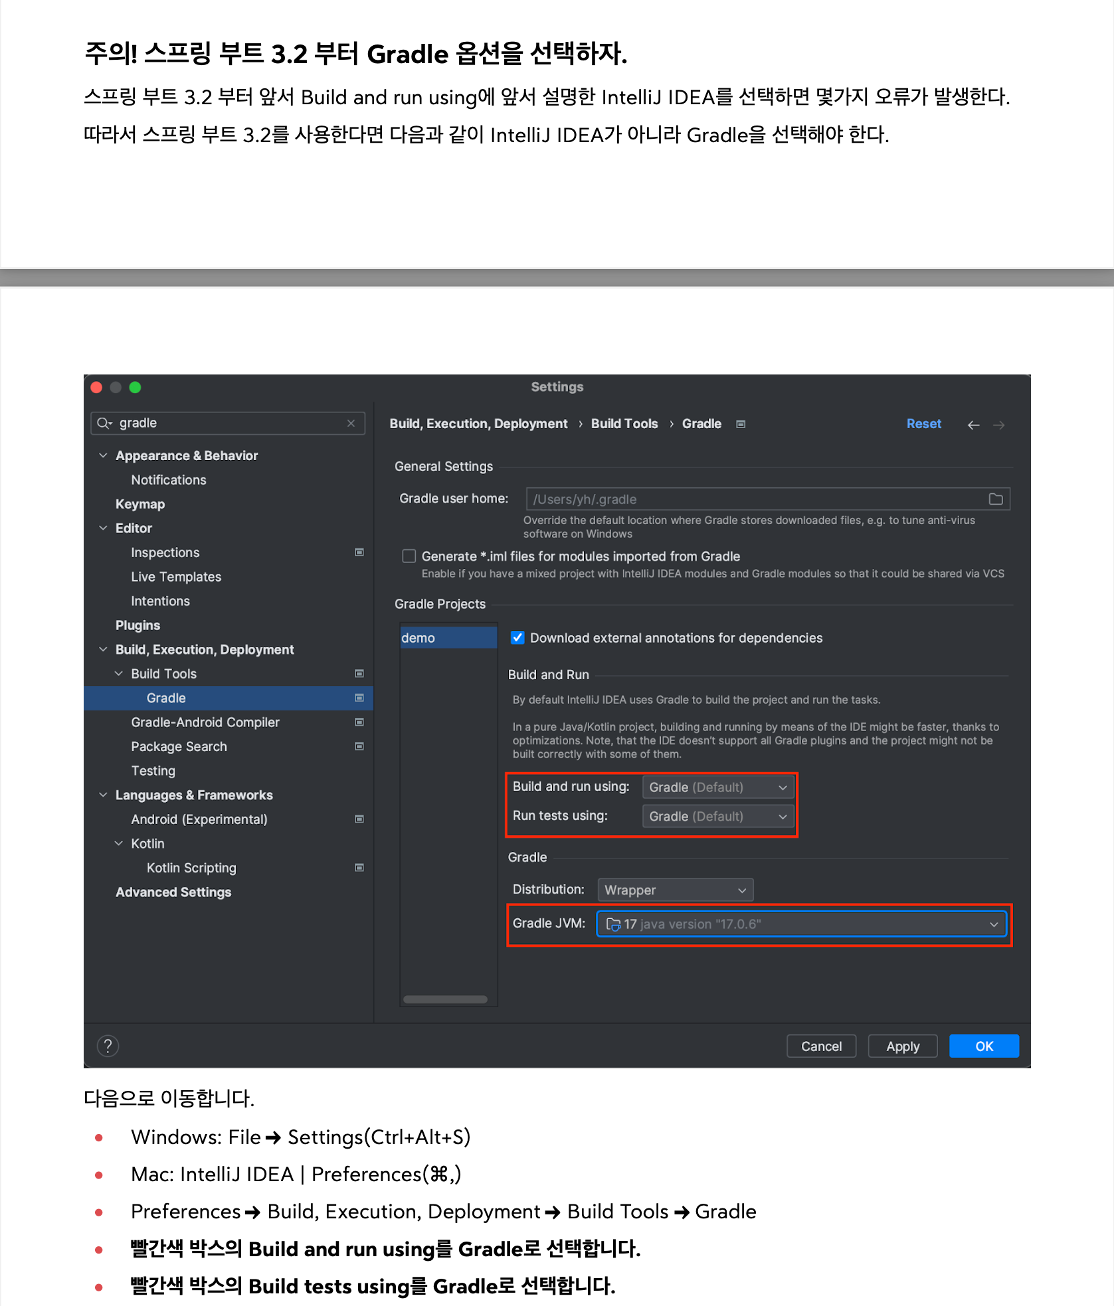The width and height of the screenshot is (1114, 1306).
Task: Navigate back with the left arrow
Action: 973,425
